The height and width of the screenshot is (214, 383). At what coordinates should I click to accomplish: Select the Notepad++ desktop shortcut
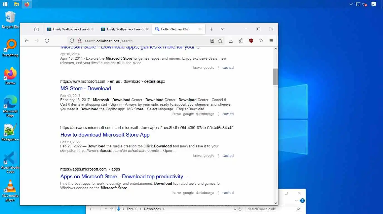click(x=10, y=132)
